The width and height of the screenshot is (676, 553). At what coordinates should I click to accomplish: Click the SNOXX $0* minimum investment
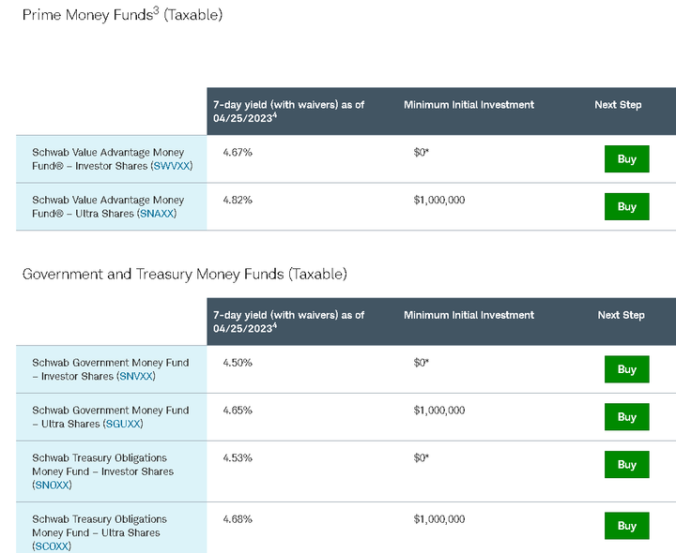click(x=422, y=458)
